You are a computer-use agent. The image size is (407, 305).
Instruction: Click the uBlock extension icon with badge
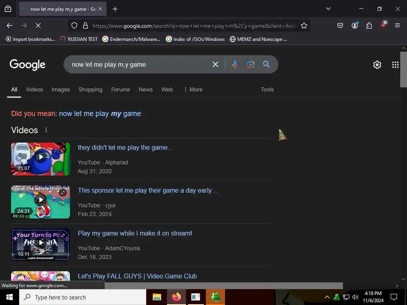tap(384, 25)
